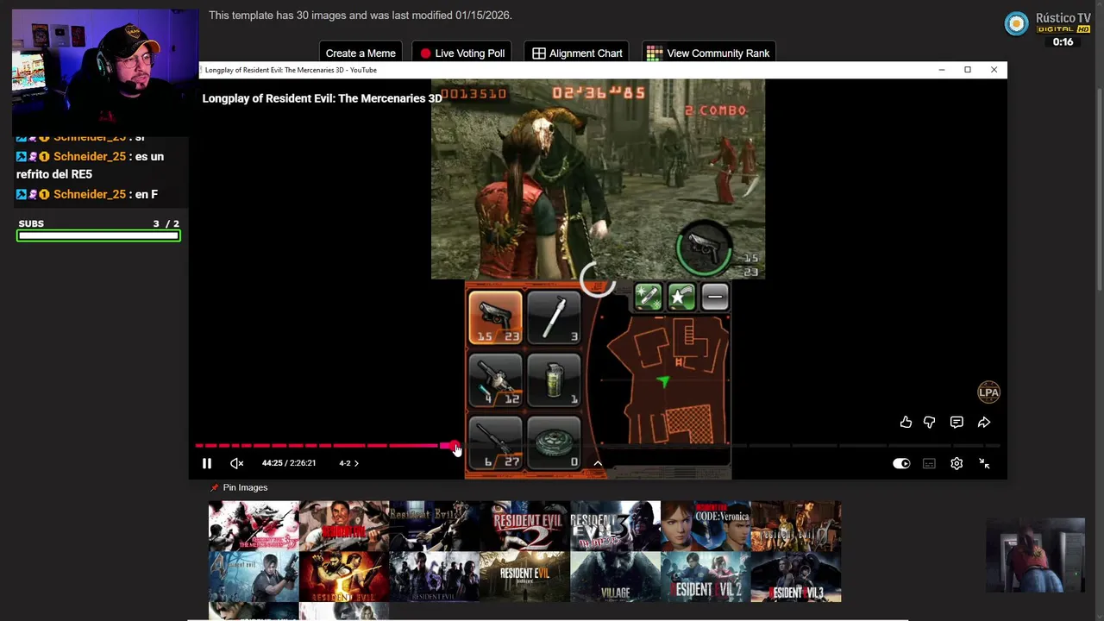This screenshot has width=1104, height=621.
Task: Click the minus icon above minimap
Action: (x=714, y=297)
